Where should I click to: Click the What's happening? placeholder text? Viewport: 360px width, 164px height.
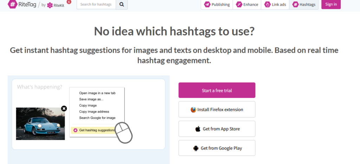point(39,87)
